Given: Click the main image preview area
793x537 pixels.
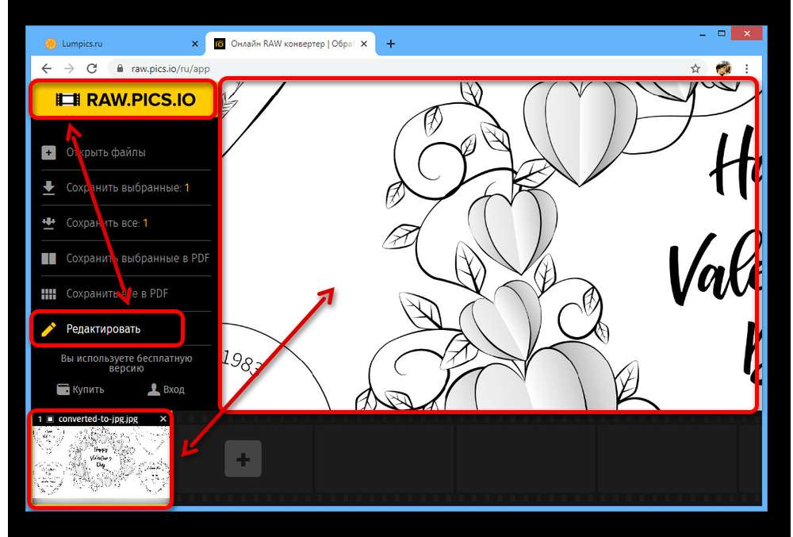Looking at the screenshot, I should [488, 245].
